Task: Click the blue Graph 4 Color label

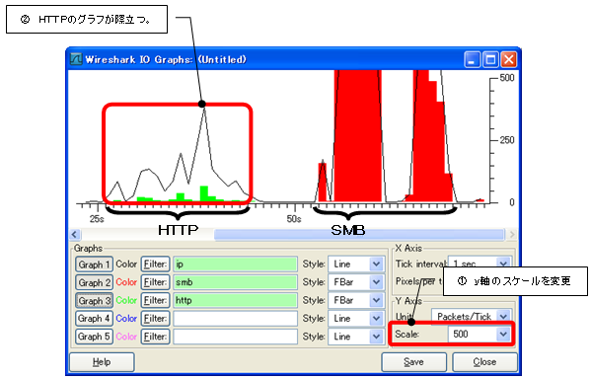Action: [126, 318]
